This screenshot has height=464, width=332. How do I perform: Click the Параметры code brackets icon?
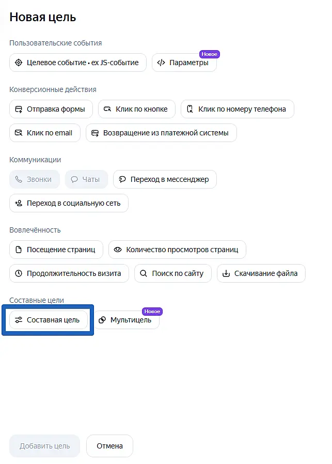(x=161, y=63)
